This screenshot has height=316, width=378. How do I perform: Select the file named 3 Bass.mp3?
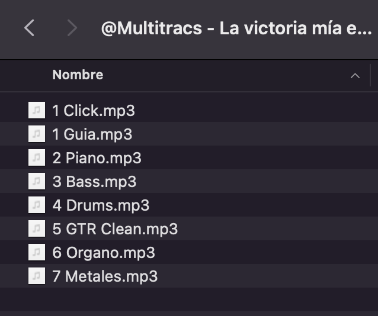94,182
